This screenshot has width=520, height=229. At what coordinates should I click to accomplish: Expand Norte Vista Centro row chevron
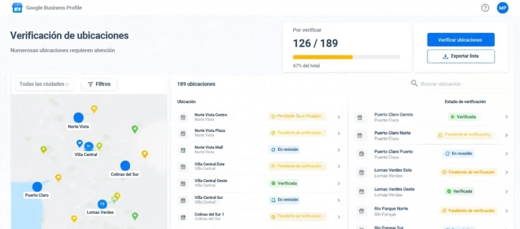pos(339,117)
